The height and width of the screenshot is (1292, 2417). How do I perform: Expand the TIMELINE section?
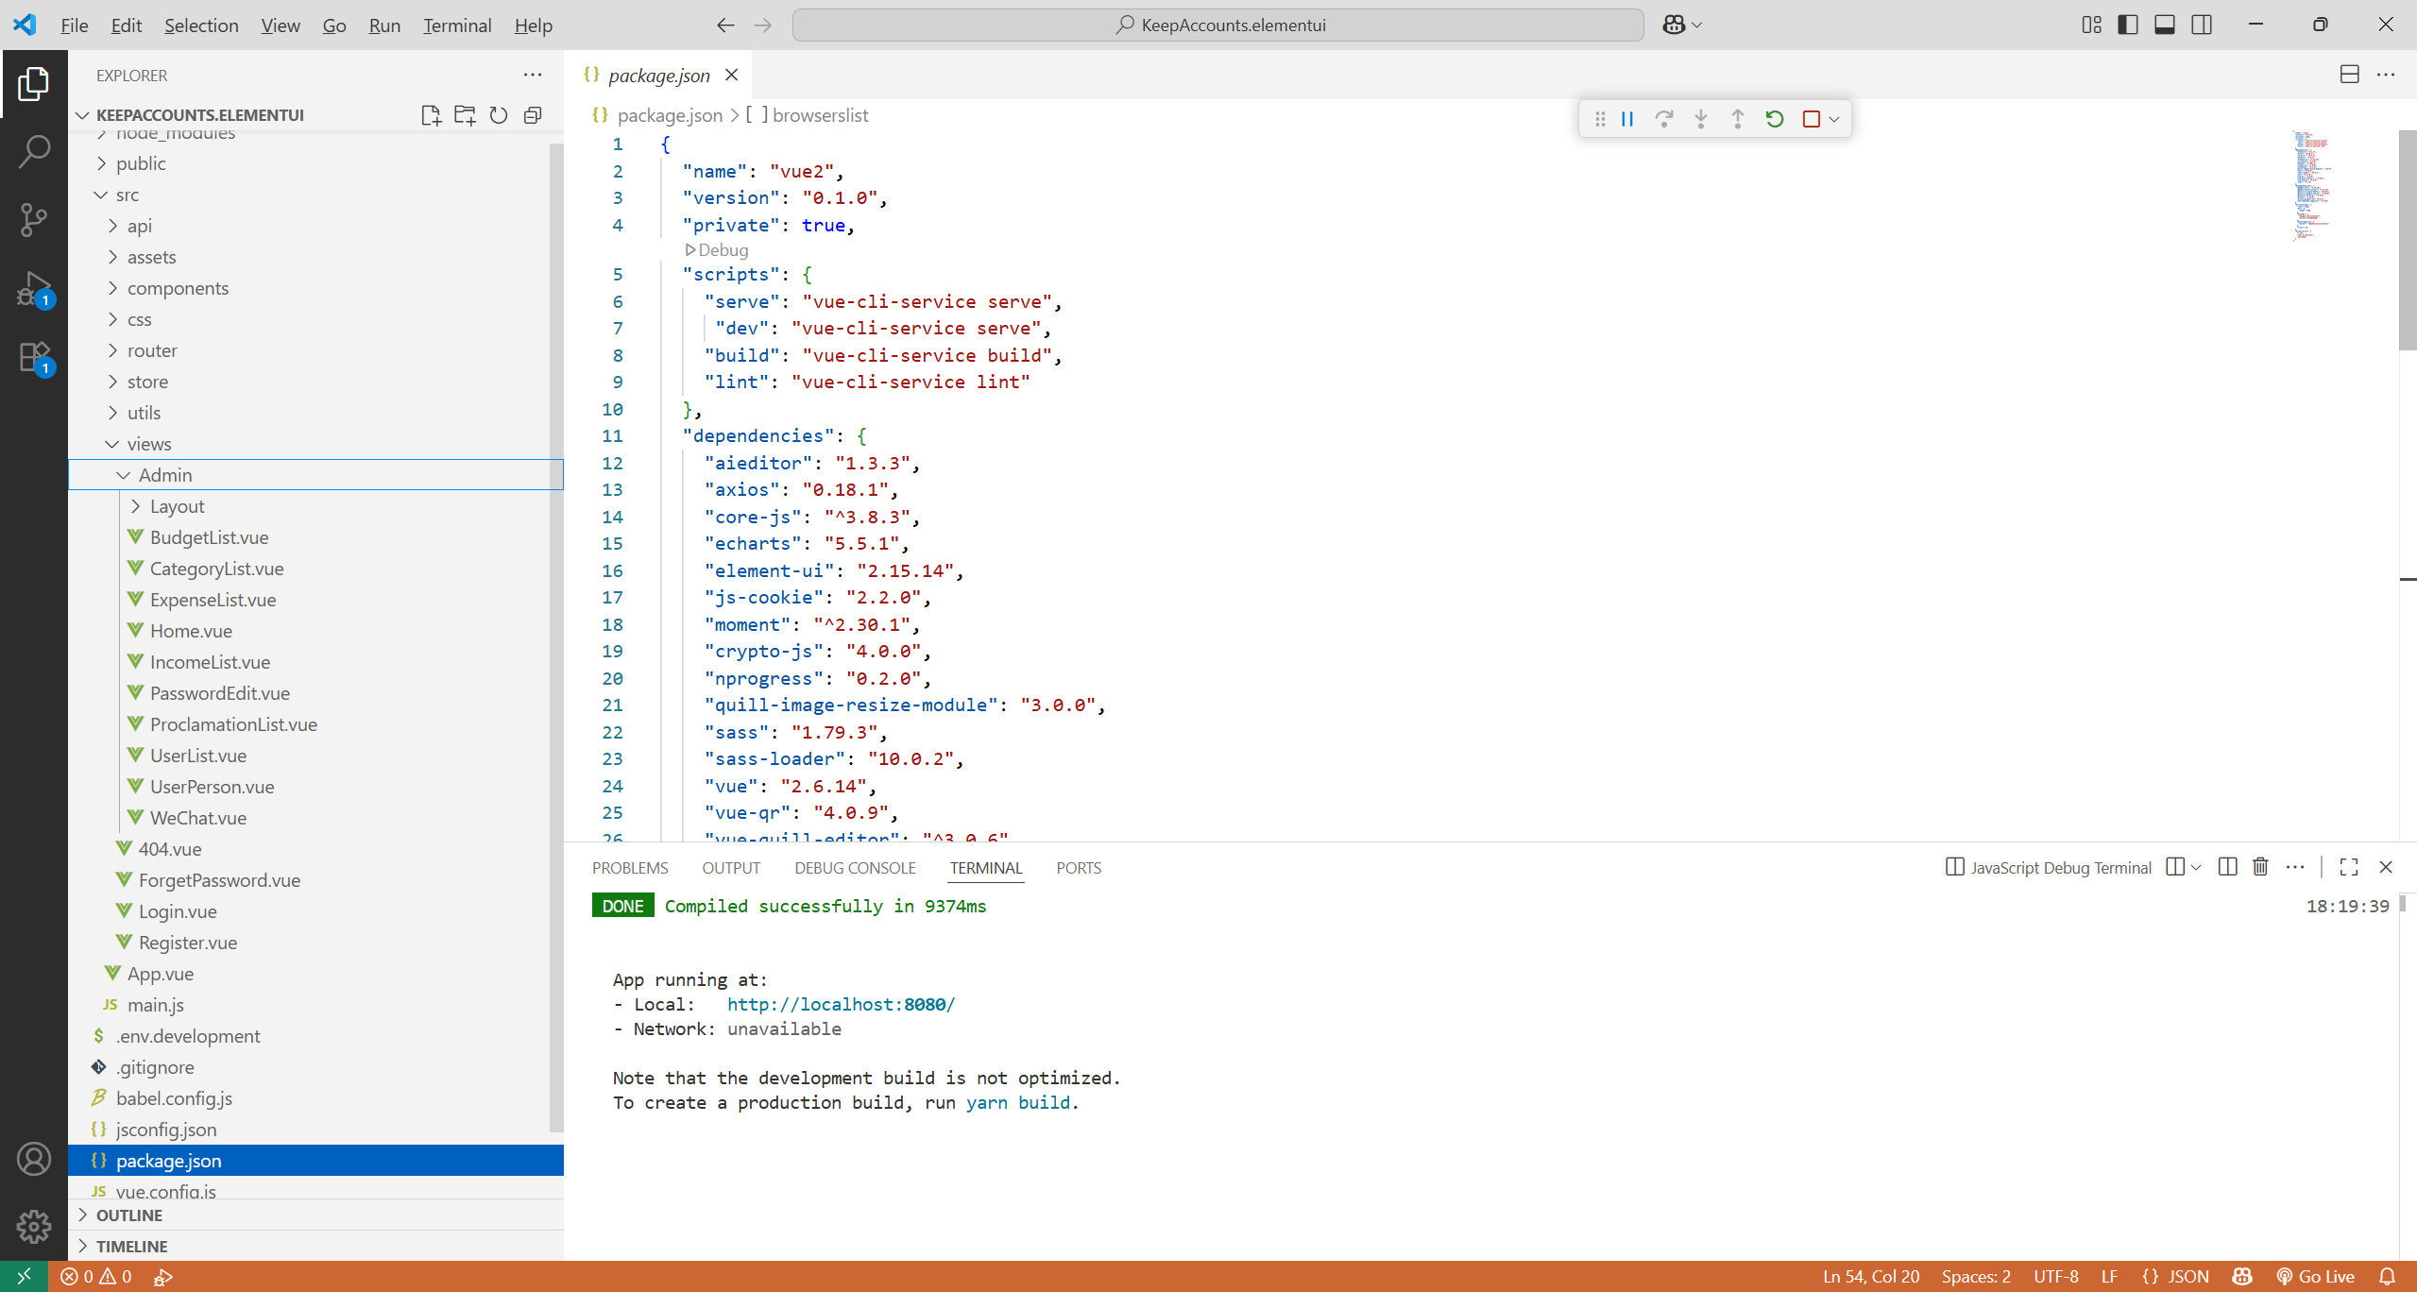tap(315, 1247)
